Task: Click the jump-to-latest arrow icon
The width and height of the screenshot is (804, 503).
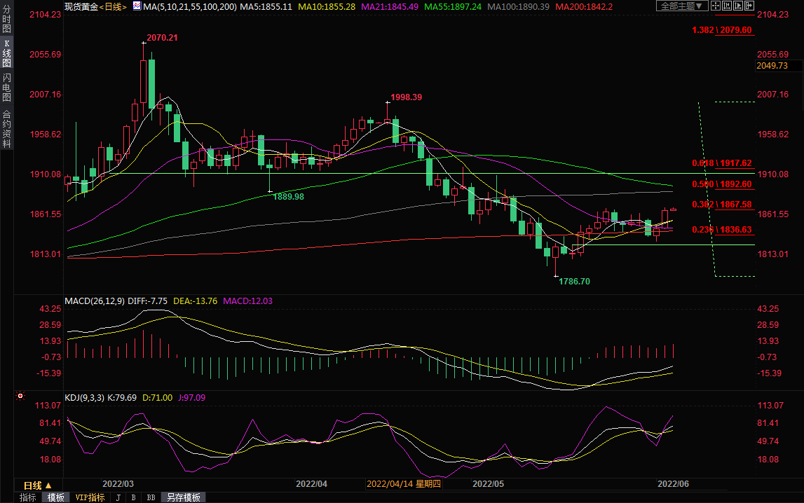Action: [x=748, y=6]
